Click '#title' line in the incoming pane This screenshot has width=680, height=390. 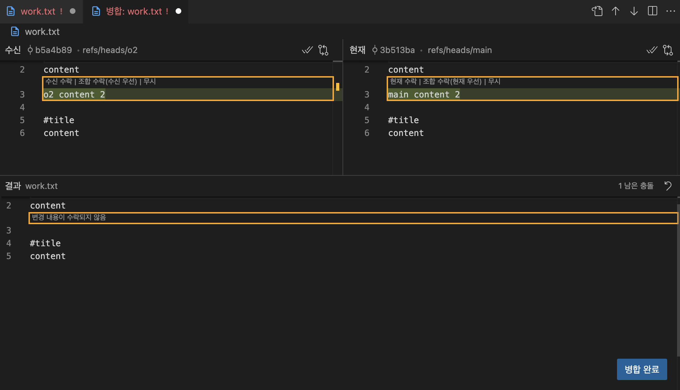[59, 120]
